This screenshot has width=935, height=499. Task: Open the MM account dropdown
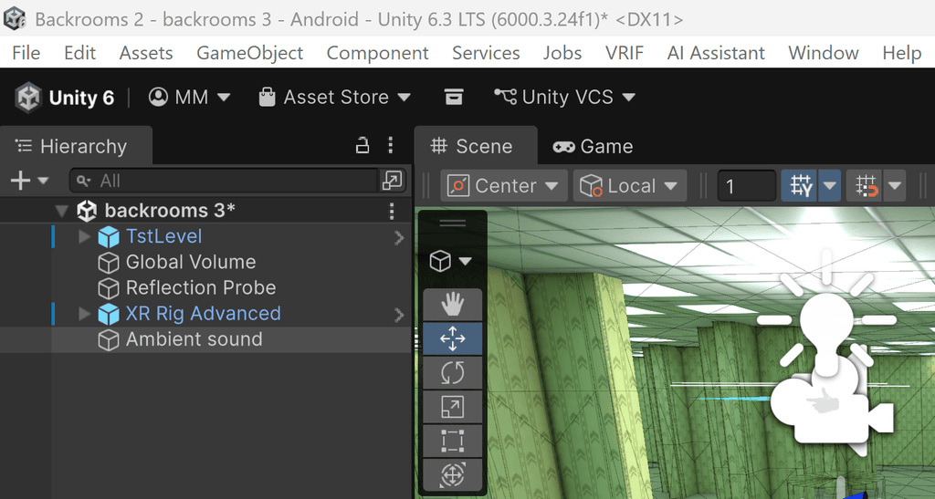189,97
